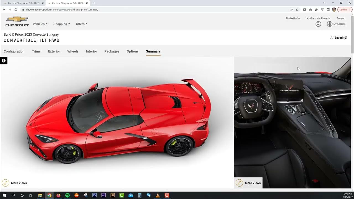Viewport: 354px width, 199px height.
Task: Open Task View on the taskbar
Action: coord(31,195)
